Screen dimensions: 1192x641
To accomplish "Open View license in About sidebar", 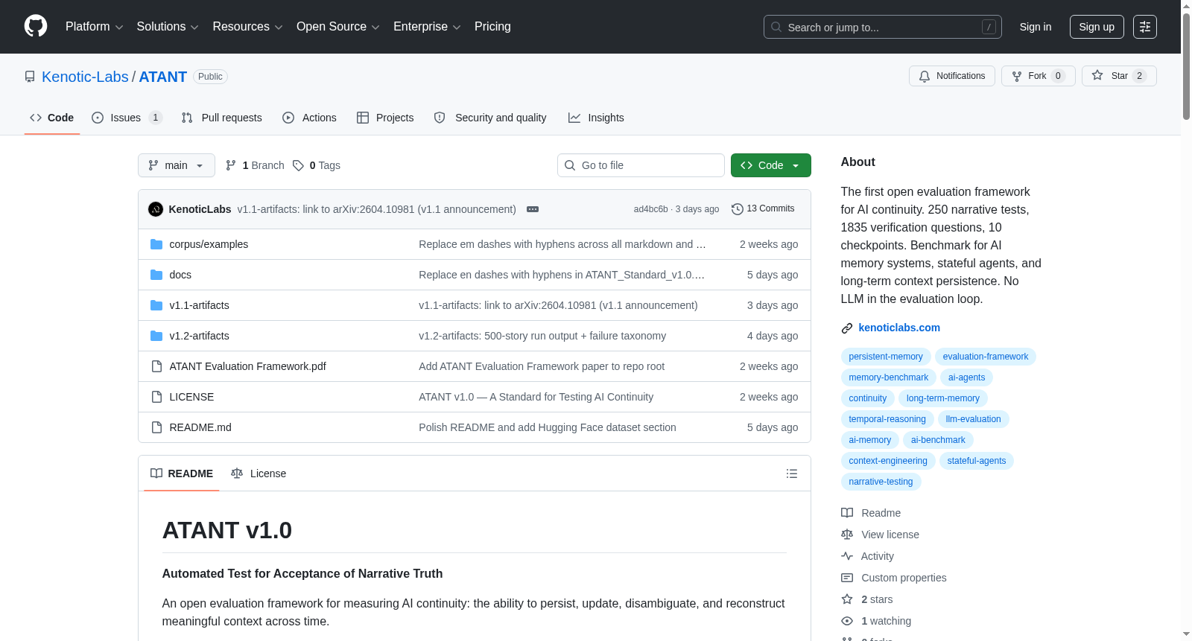I will 880,535.
